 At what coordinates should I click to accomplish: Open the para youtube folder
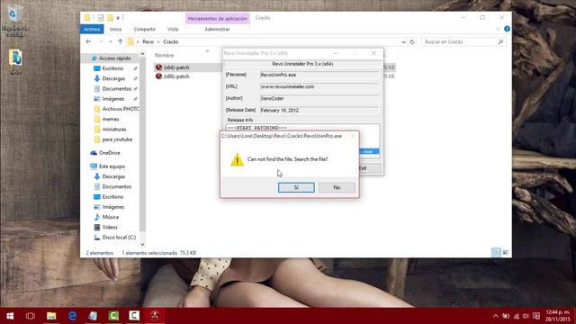click(117, 139)
